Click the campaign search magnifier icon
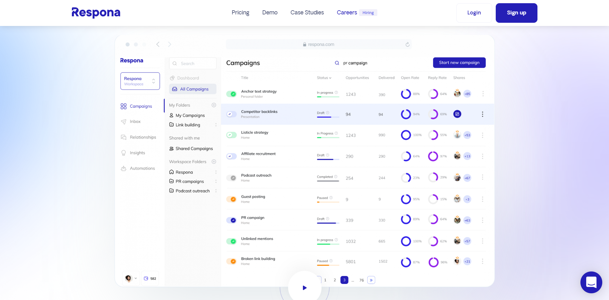 coord(337,63)
